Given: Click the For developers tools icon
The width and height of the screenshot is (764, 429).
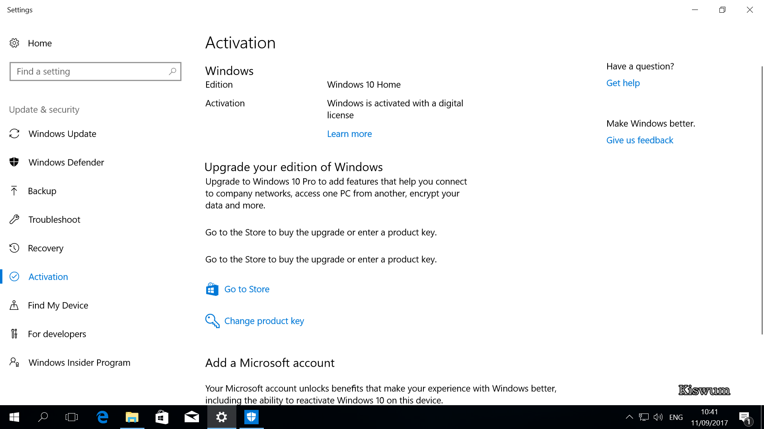Looking at the screenshot, I should [14, 334].
